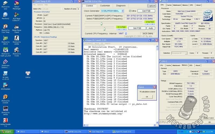Image resolution: width=215 pixels, height=134 pixels.
Task: Open the About tab in lower CPU-Z window
Action: tap(198, 65)
